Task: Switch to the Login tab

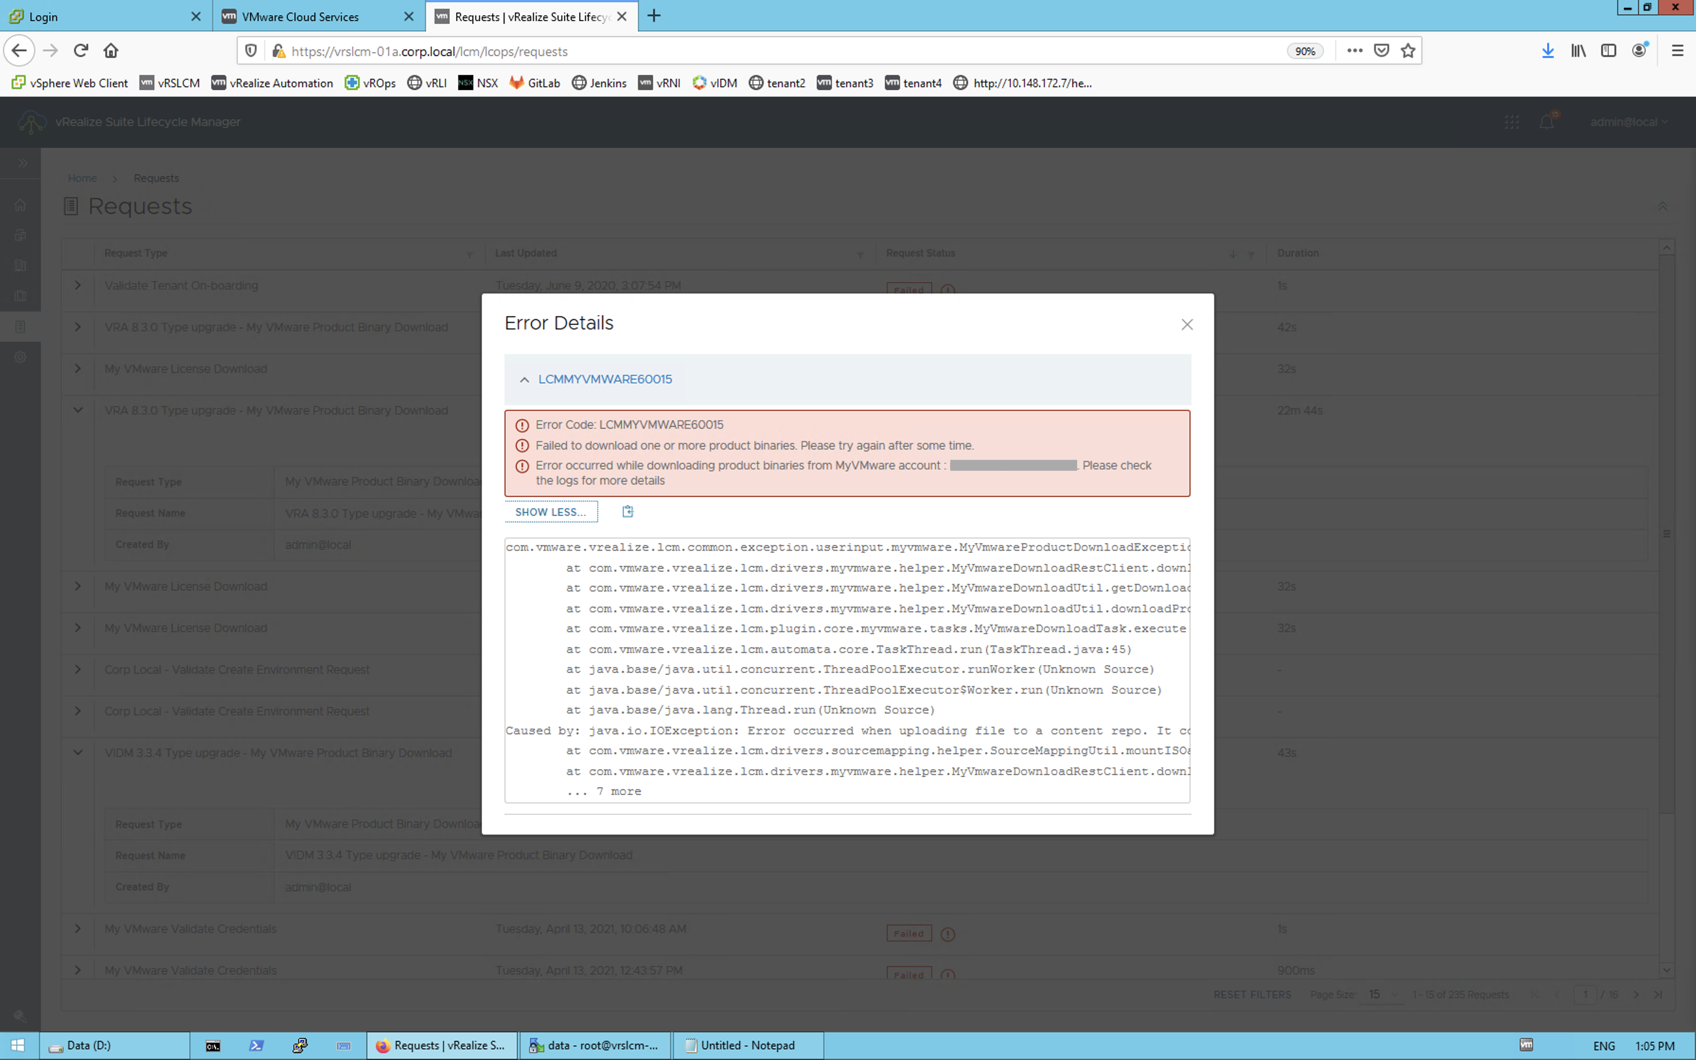Action: 44,17
